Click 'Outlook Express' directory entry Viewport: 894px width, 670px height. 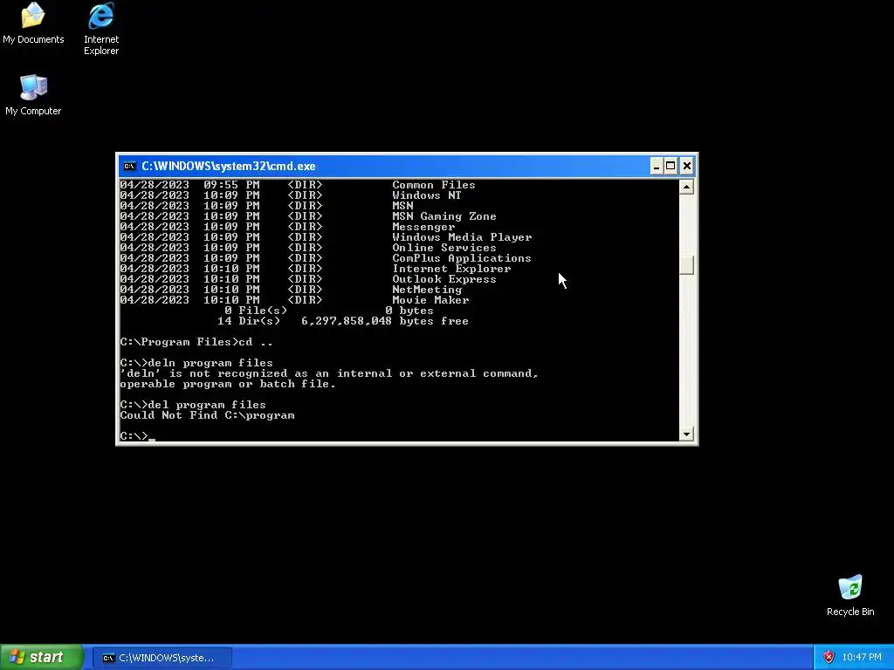[444, 279]
